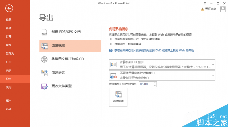Click the CD disc icon
228x127 pixels.
pyautogui.click(x=44, y=59)
